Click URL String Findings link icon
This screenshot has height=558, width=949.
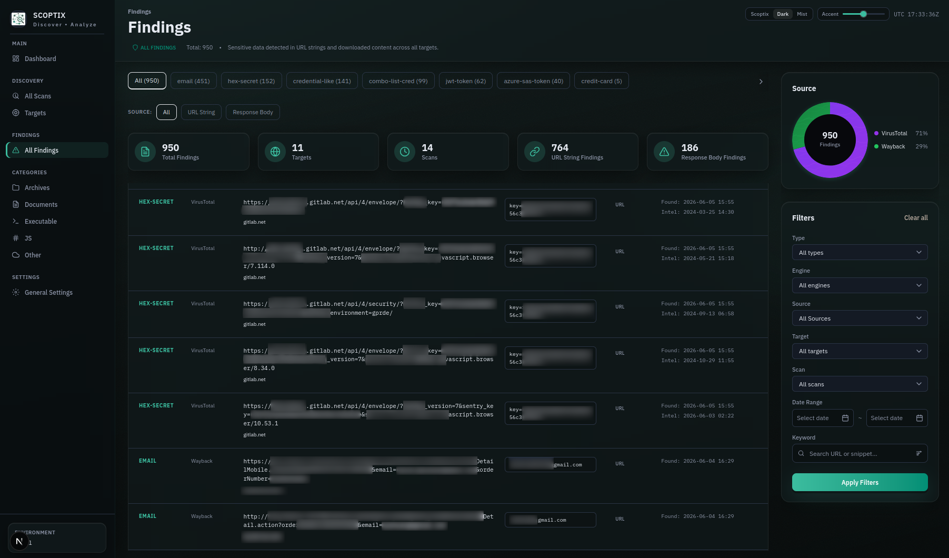point(535,152)
